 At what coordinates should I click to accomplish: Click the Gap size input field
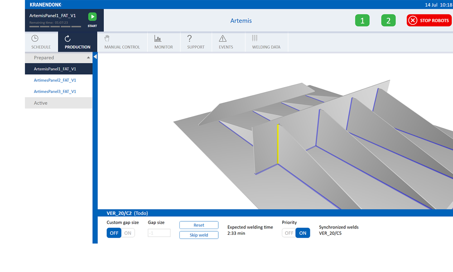(159, 233)
